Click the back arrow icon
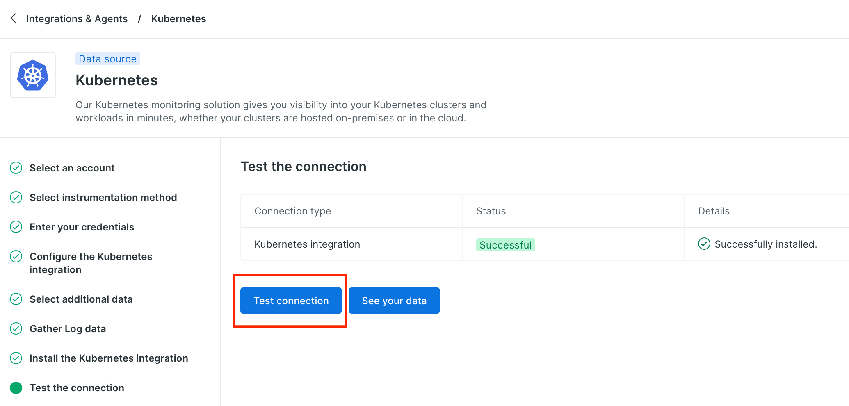Screen dimensions: 849x406 coord(16,18)
